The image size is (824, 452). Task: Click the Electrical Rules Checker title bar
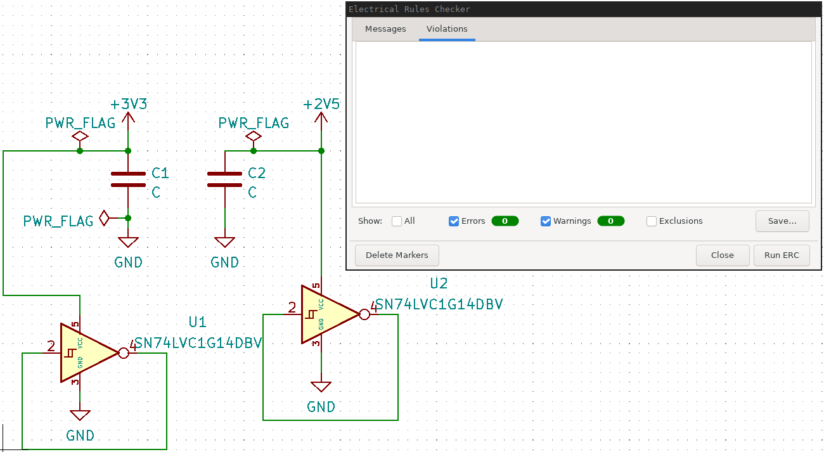[x=583, y=9]
